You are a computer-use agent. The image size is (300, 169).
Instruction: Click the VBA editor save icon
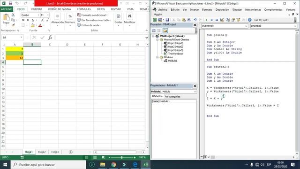(x=167, y=20)
